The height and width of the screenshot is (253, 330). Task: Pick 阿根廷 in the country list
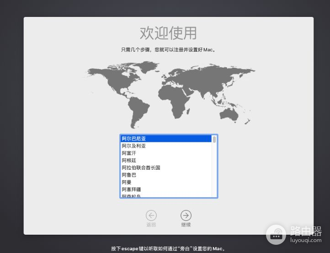click(x=129, y=161)
